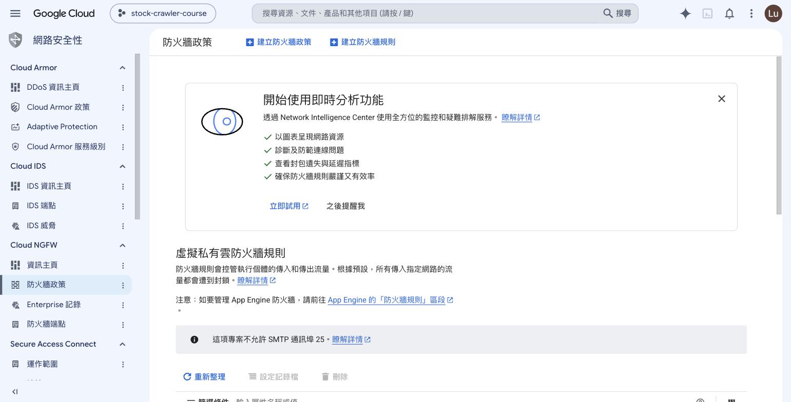Click 建立防火牆政策 button

279,42
